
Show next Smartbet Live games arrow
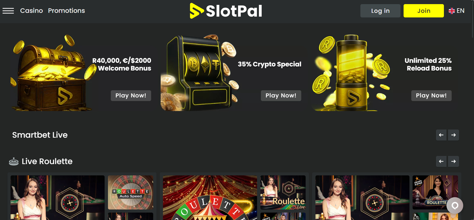click(x=453, y=135)
